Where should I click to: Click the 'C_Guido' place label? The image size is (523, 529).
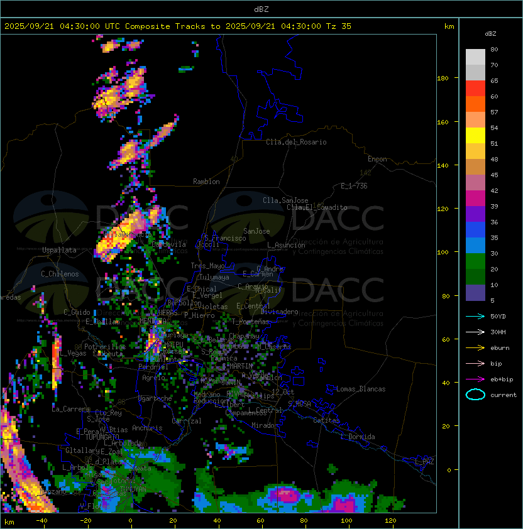point(77,312)
